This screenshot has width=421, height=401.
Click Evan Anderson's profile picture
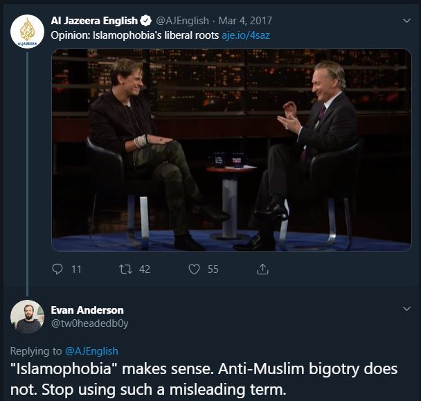(x=27, y=317)
